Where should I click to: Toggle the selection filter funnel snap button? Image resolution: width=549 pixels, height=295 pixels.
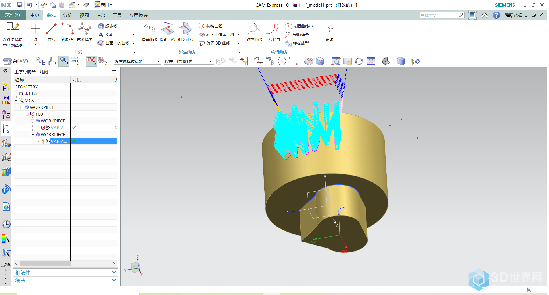click(x=243, y=61)
